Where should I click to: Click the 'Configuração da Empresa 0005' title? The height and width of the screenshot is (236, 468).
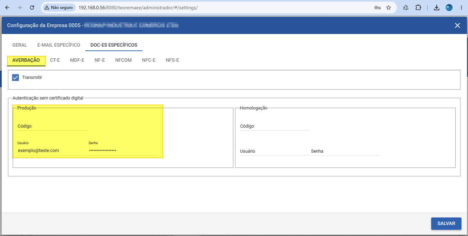(x=44, y=25)
